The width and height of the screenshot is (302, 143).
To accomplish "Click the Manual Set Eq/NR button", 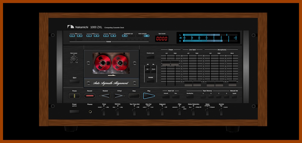I will coord(234,97).
